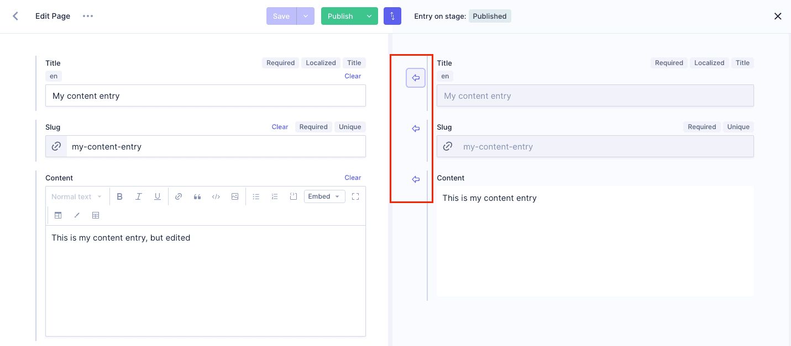The width and height of the screenshot is (791, 346).
Task: Expand the Content editor to fullscreen
Action: 355,196
